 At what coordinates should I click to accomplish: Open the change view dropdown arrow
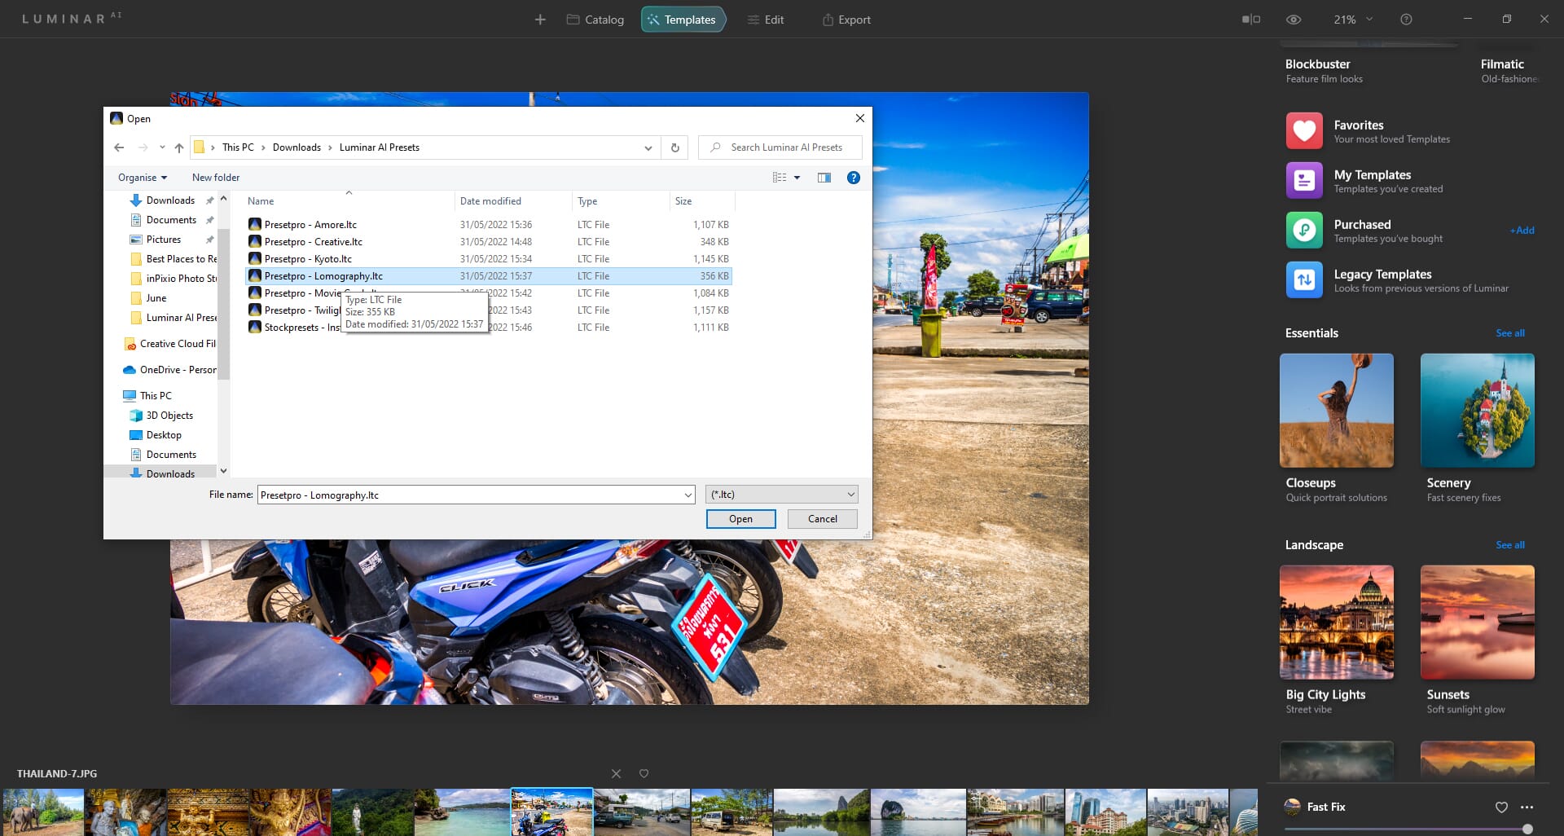(x=797, y=178)
